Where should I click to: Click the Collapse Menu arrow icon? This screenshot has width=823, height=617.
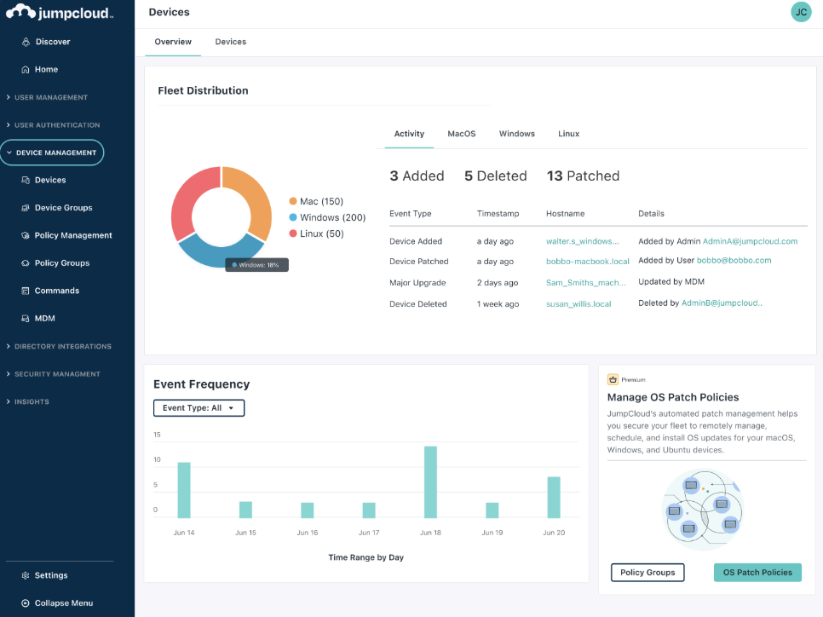coord(26,603)
